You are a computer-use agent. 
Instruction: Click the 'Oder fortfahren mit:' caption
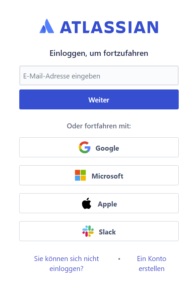[x=99, y=126]
